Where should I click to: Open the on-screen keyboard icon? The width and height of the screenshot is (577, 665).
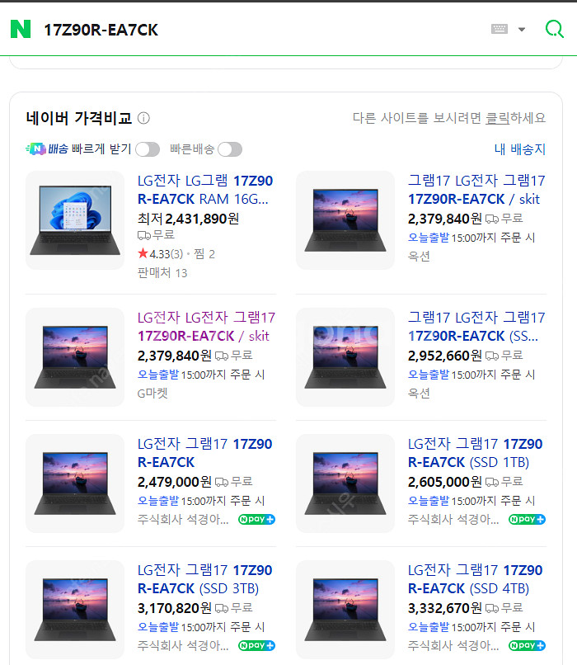tap(499, 29)
